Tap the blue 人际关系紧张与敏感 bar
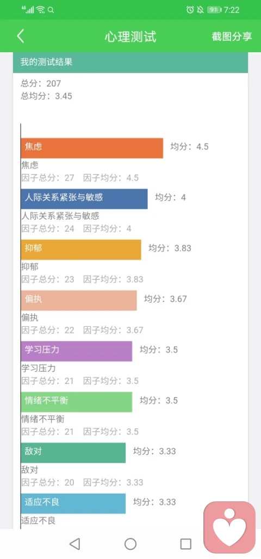This screenshot has height=559, width=261. [84, 199]
